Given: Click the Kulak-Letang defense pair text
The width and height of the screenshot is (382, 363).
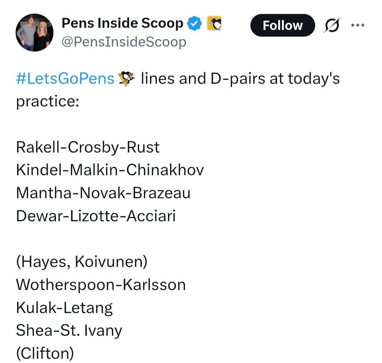Looking at the screenshot, I should [x=64, y=307].
